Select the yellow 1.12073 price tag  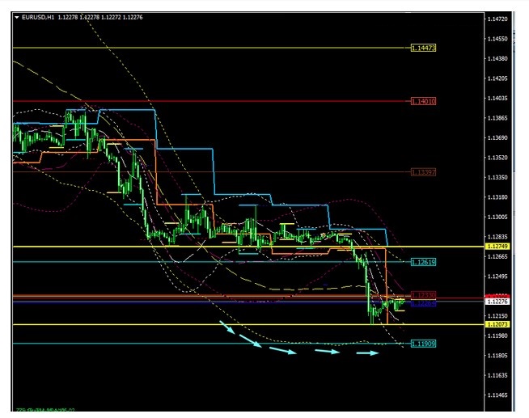tap(496, 324)
